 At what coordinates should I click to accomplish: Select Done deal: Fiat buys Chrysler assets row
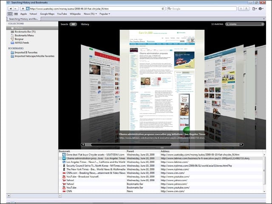(x=161, y=155)
